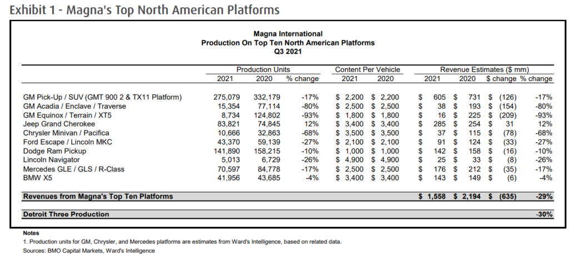Select the 6,729 production value
This screenshot has width=569, height=254.
click(271, 160)
